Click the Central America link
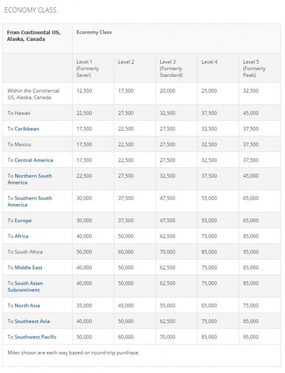Viewport: 285px width, 373px height. pos(34,160)
